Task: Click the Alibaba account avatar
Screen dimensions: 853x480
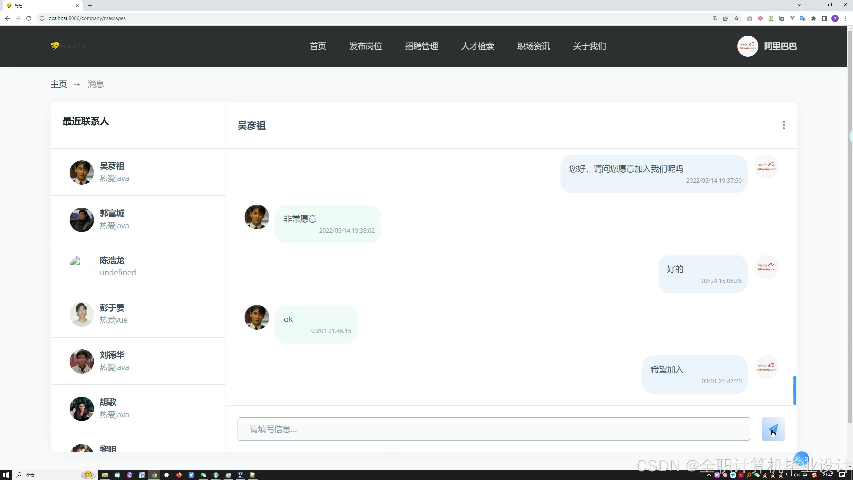Action: (x=747, y=46)
